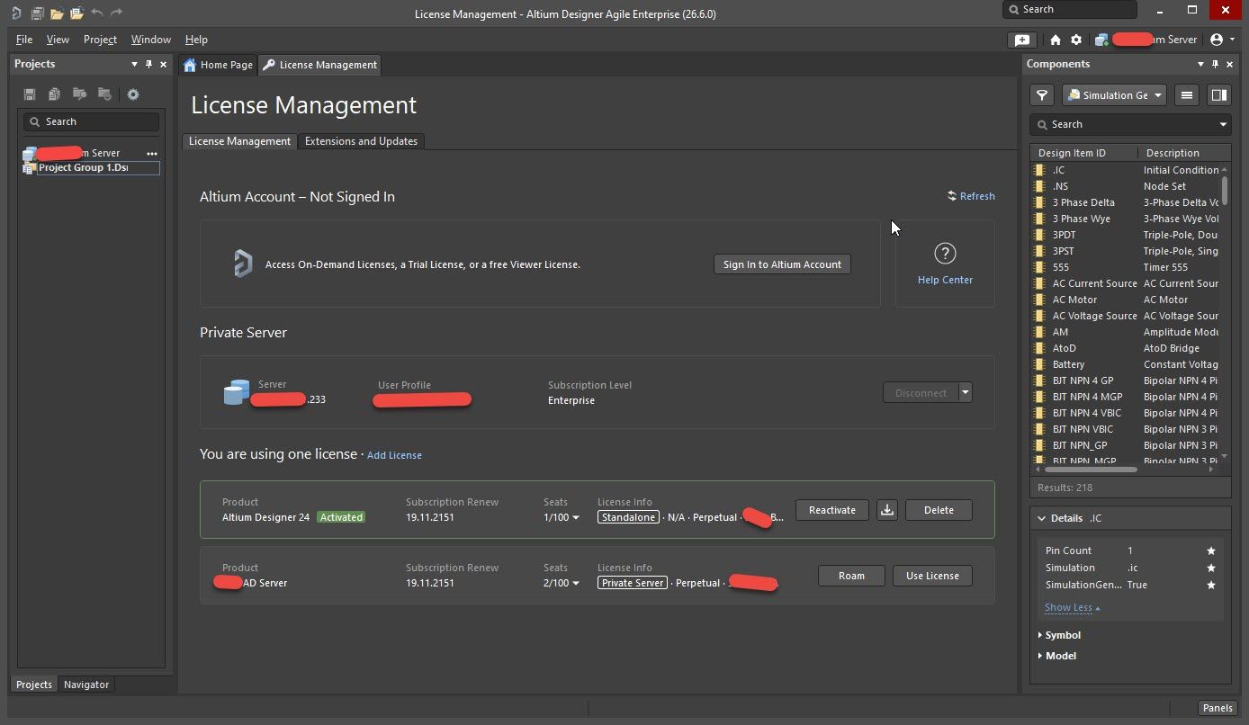Open the Simulation Ge library dropdown
This screenshot has height=725, width=1249.
click(1114, 95)
